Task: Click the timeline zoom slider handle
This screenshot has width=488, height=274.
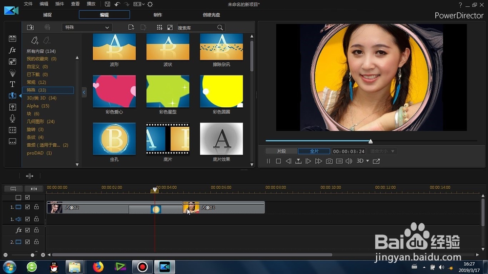Action: click(32, 255)
